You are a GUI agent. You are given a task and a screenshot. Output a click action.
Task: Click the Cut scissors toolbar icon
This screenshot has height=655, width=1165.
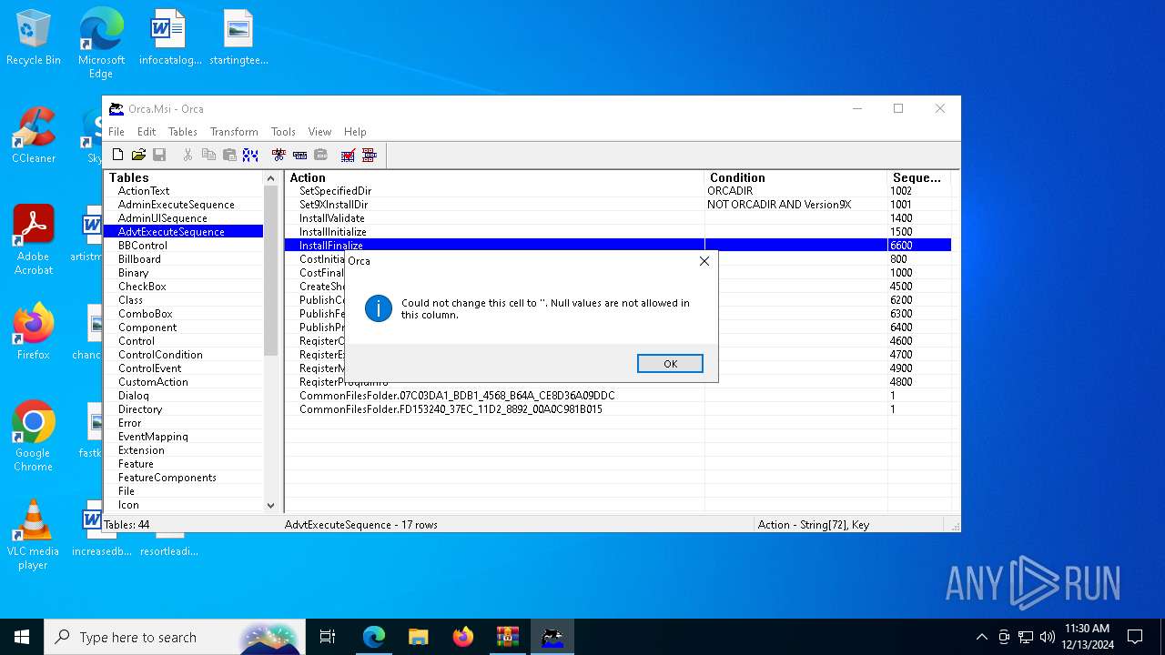(x=187, y=156)
